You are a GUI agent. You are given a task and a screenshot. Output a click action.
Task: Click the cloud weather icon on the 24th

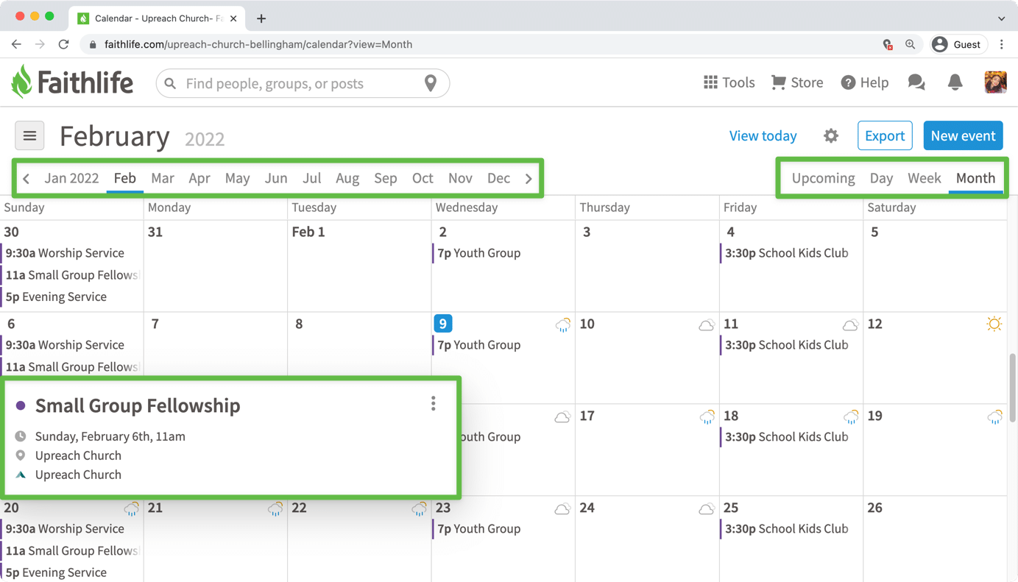[x=707, y=508]
